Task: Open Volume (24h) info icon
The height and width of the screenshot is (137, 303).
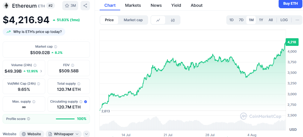Action: (35, 65)
